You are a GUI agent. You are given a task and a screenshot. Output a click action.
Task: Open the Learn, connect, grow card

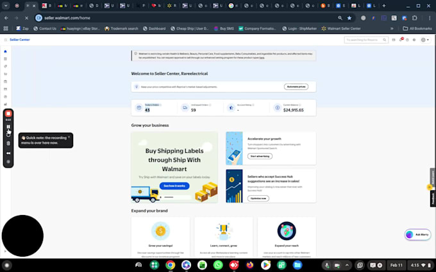tap(224, 237)
